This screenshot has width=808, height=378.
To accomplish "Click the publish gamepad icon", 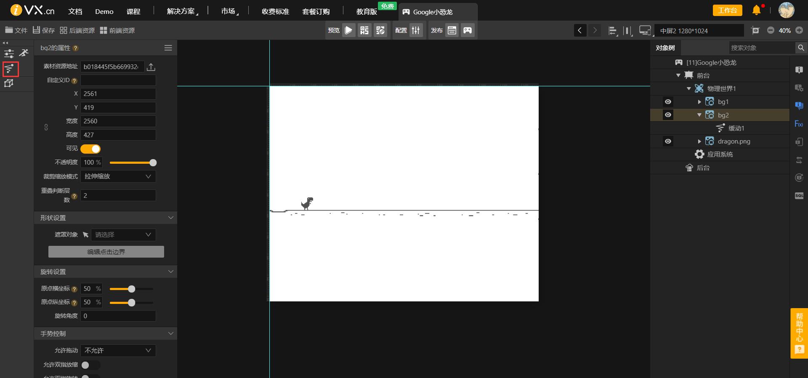I will 468,30.
